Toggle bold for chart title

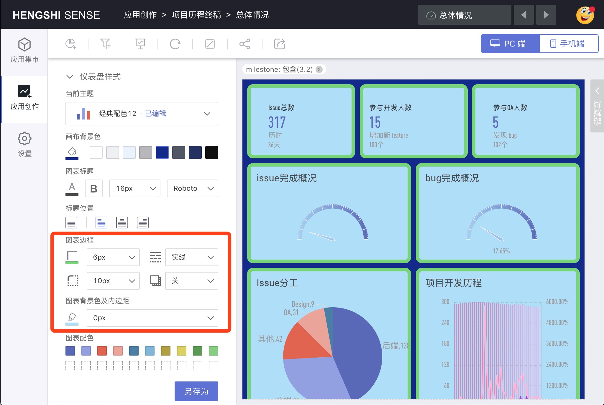tap(94, 188)
